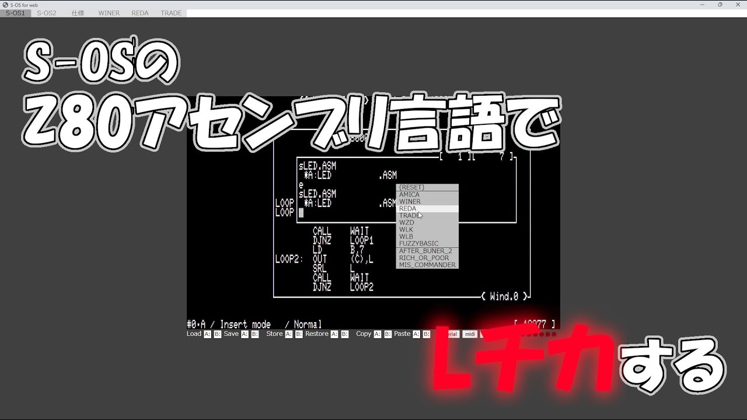Click the 'sLED.ASM' line at top of window
747x420 pixels.
[317, 166]
